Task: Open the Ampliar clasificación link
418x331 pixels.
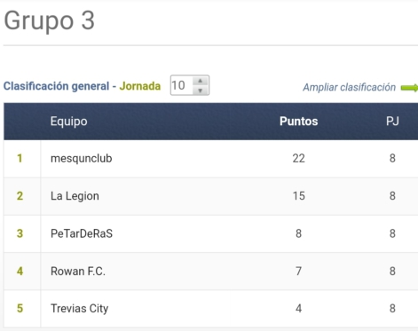Action: coord(349,87)
